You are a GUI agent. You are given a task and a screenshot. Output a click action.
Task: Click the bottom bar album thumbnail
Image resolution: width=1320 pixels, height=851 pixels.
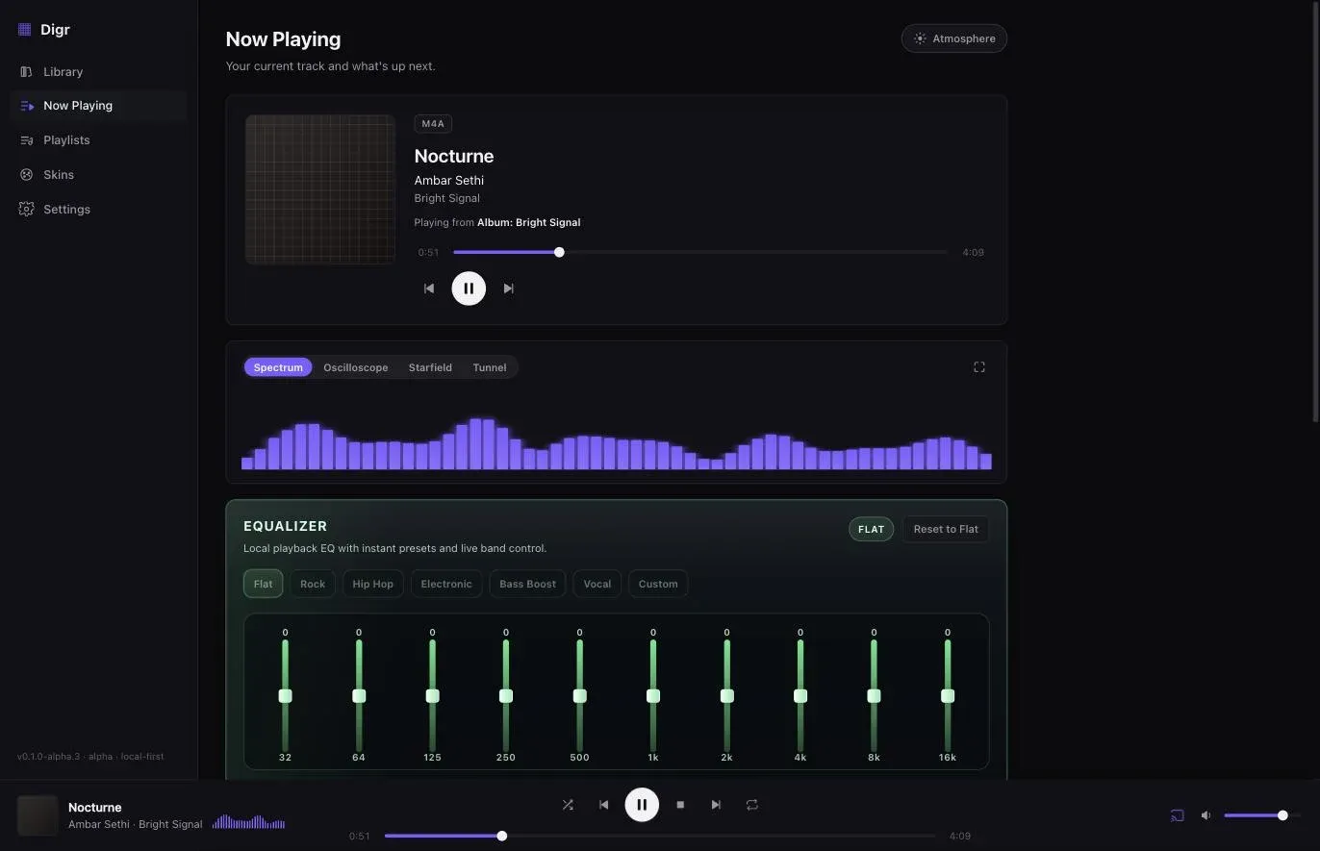click(x=38, y=815)
